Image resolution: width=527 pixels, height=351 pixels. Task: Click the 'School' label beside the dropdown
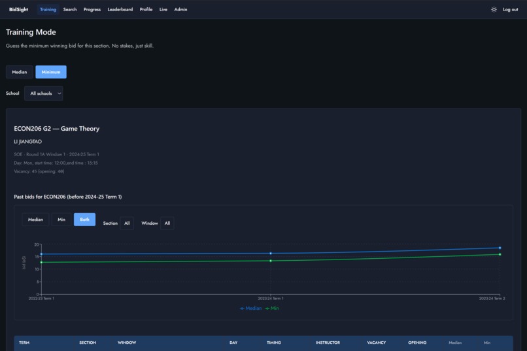(x=12, y=93)
